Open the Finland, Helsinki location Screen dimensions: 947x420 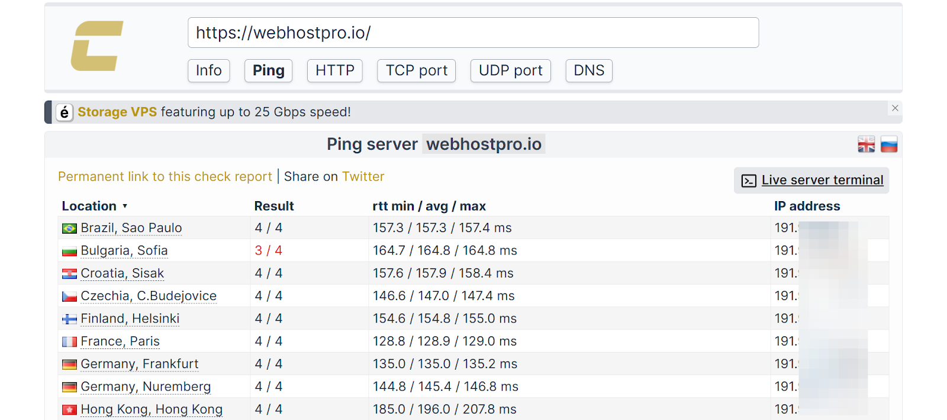(130, 318)
